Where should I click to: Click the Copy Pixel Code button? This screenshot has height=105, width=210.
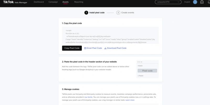(x=72, y=48)
